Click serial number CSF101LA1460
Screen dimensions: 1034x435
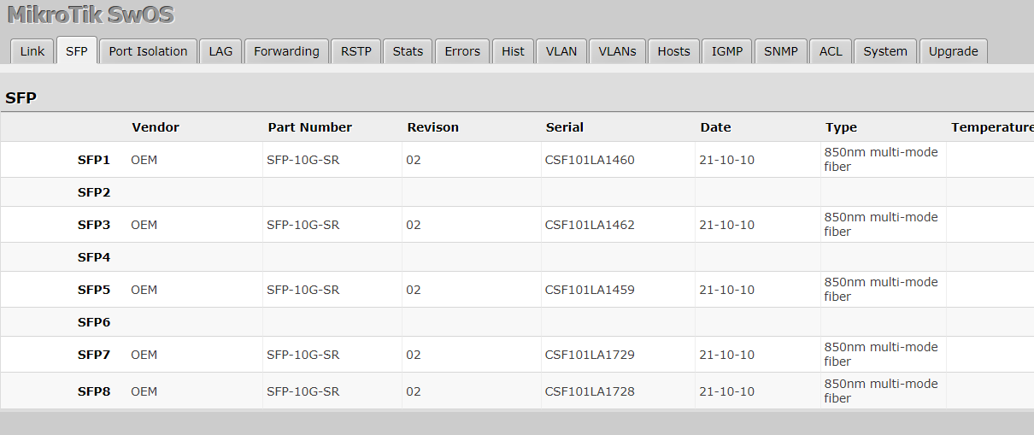(590, 160)
